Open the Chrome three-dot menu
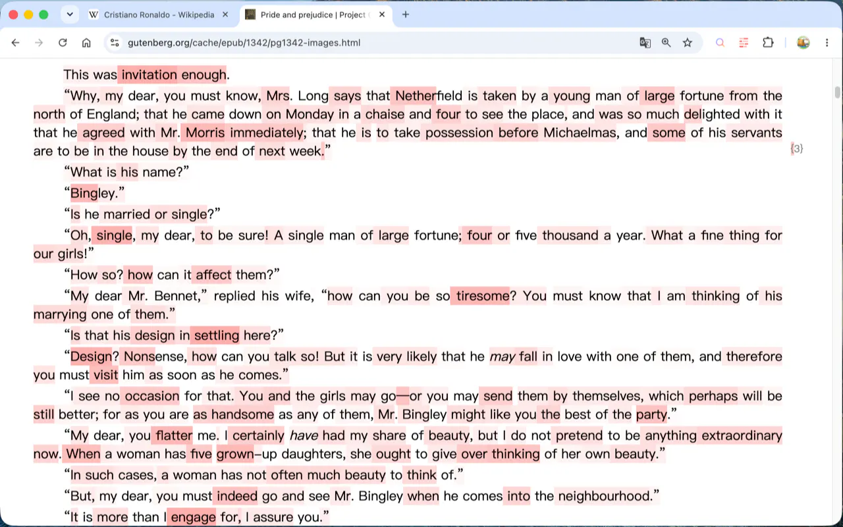 coord(827,43)
